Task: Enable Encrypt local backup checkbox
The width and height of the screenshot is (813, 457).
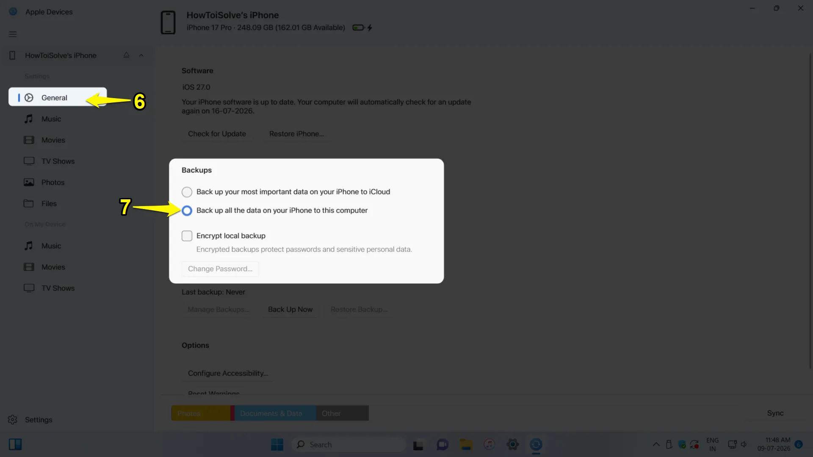Action: [x=187, y=236]
